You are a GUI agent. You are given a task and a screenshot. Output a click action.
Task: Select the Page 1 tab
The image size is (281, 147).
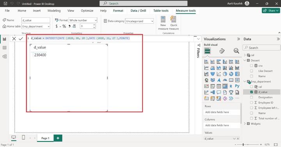45,138
